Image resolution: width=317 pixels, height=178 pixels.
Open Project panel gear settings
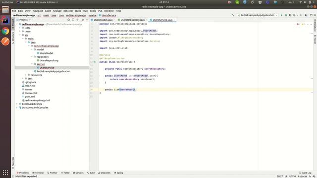point(83,20)
